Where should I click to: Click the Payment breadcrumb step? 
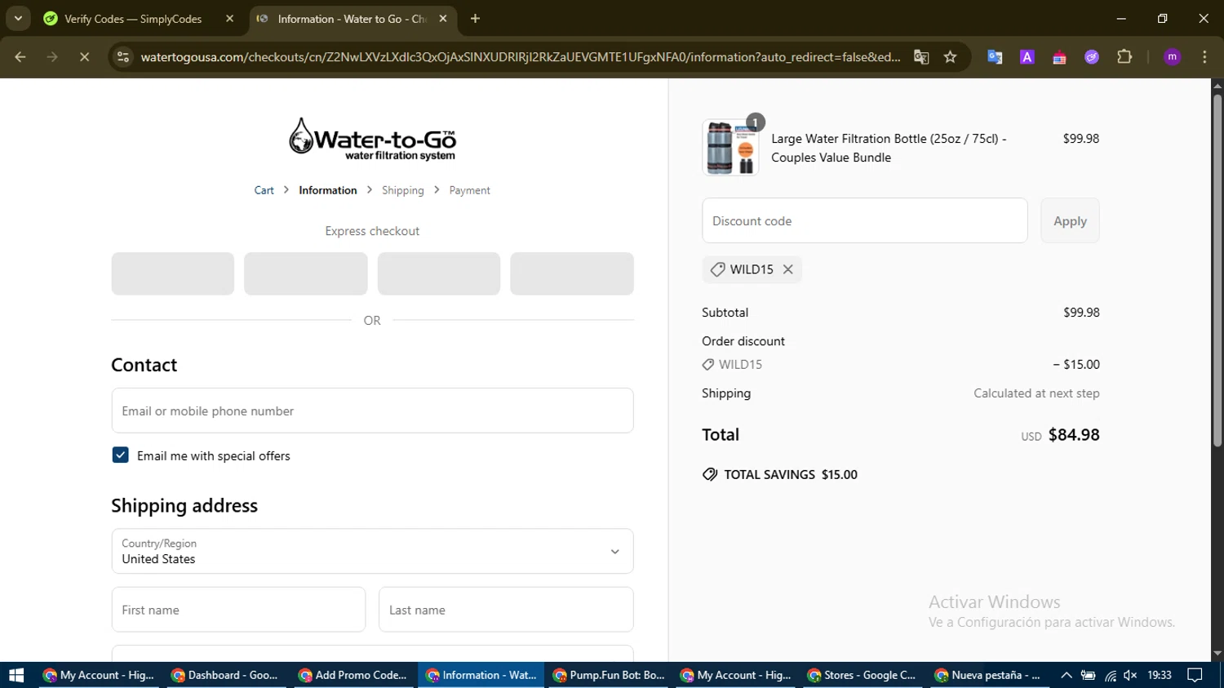[469, 190]
